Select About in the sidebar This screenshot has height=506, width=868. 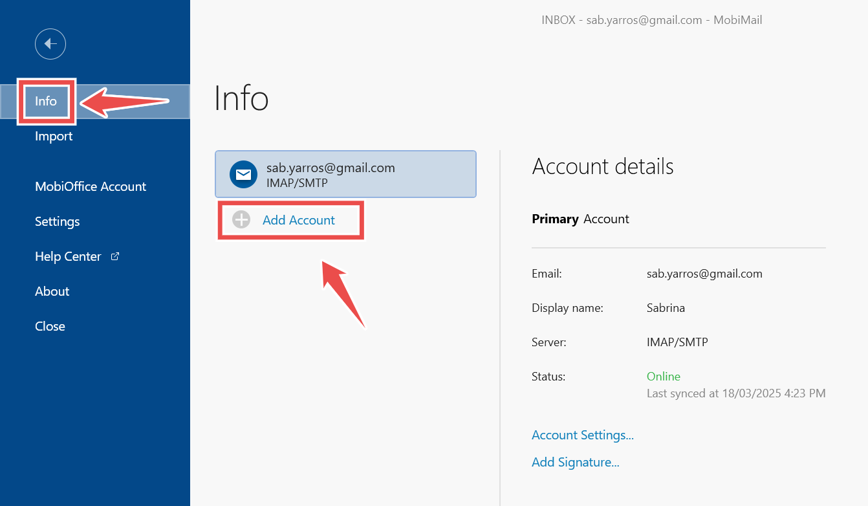pyautogui.click(x=52, y=291)
